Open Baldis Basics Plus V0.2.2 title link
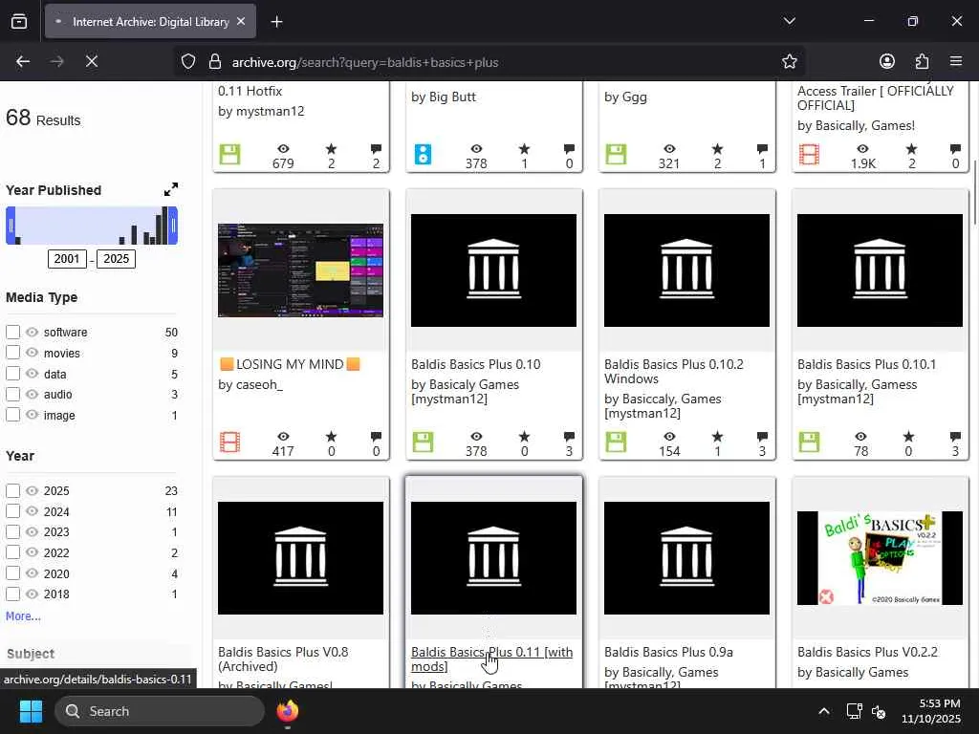The height and width of the screenshot is (734, 979). pos(867,652)
